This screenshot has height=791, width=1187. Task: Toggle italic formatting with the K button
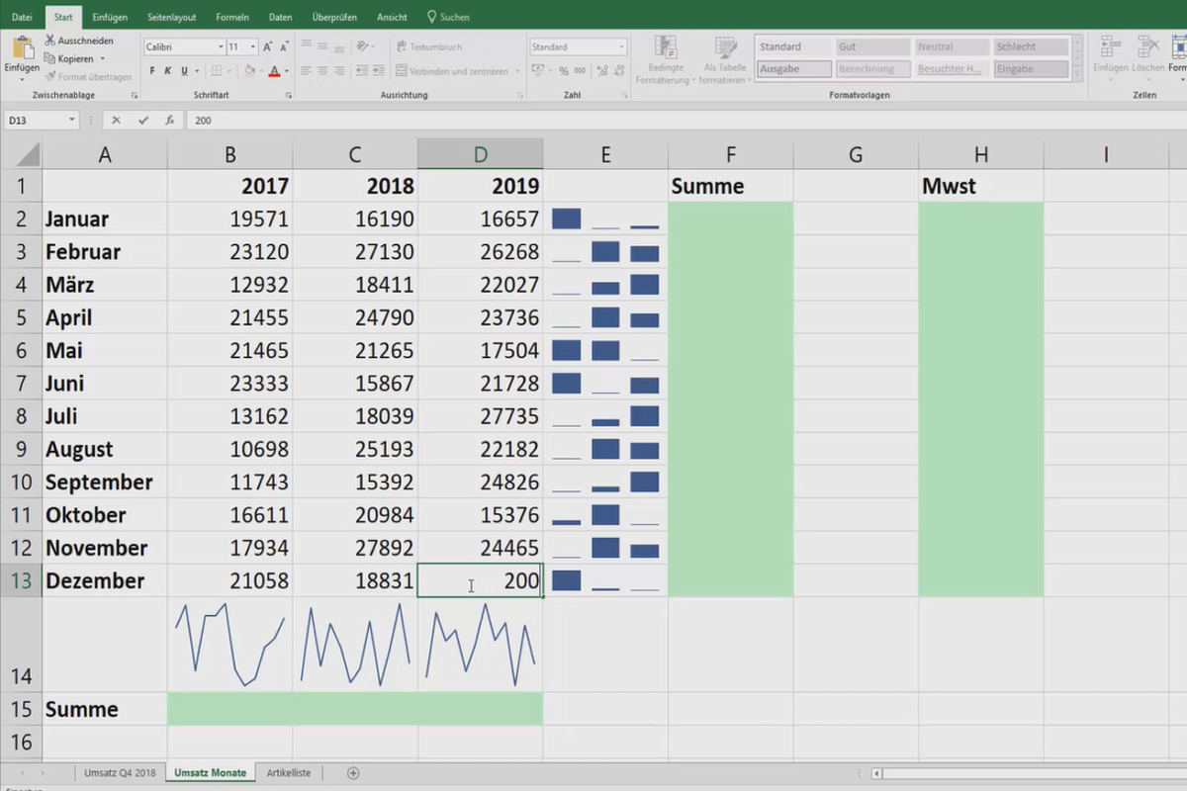click(168, 70)
